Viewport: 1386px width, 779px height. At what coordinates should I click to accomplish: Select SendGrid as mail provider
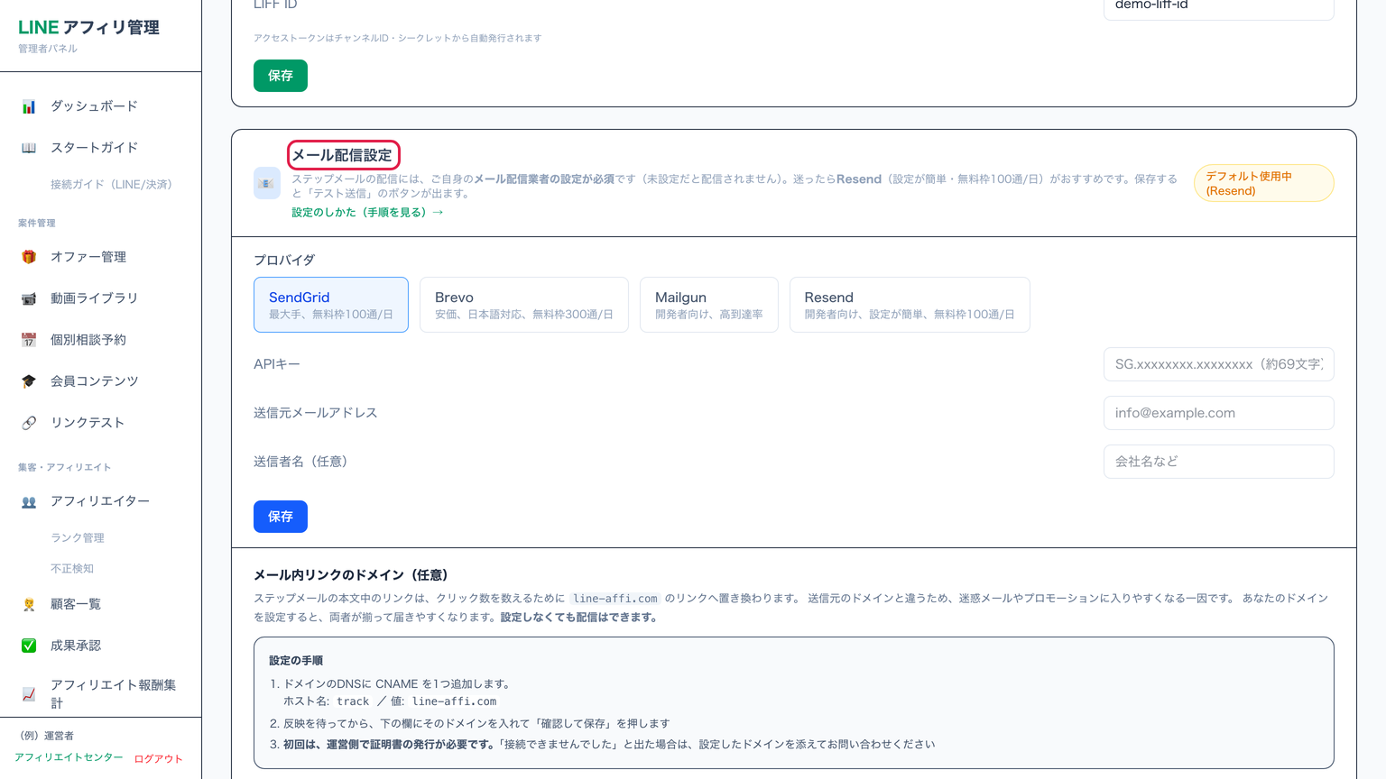[331, 305]
